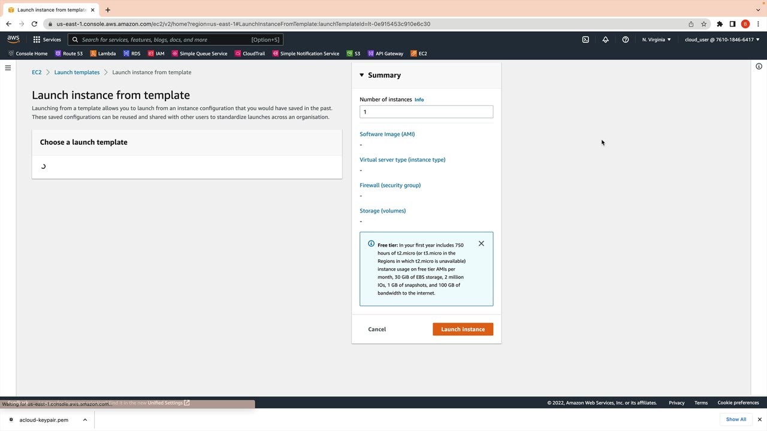
Task: Click the browser address bar URL
Action: point(243,24)
